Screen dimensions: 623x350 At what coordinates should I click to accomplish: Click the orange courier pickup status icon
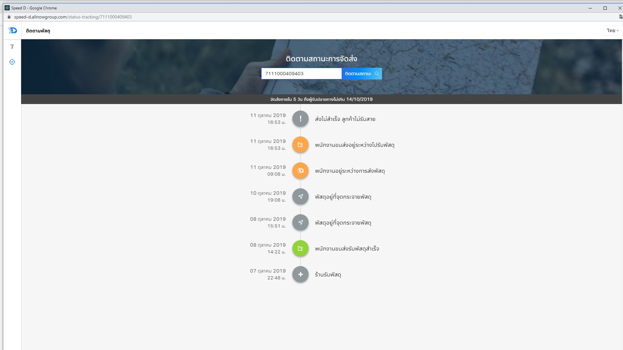(300, 145)
